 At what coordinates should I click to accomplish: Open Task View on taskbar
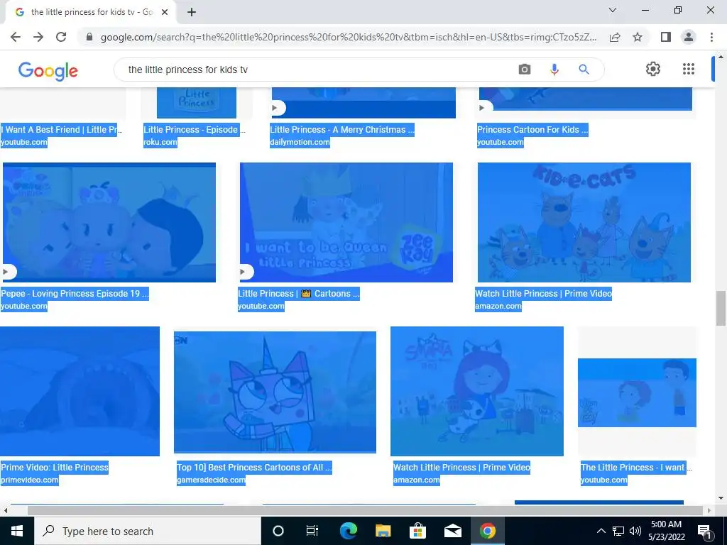[x=312, y=531]
